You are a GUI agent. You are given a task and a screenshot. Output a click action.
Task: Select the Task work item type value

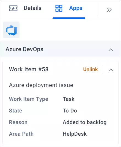pos(68,99)
